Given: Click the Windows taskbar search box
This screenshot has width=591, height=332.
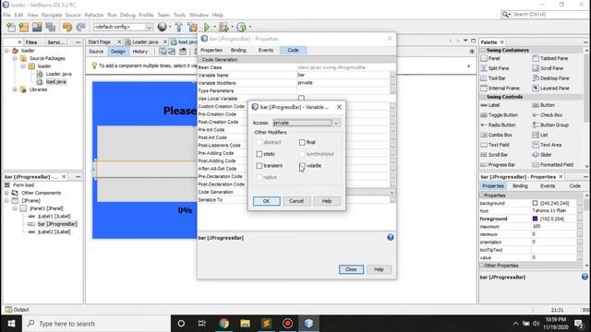Looking at the screenshot, I should (x=96, y=324).
